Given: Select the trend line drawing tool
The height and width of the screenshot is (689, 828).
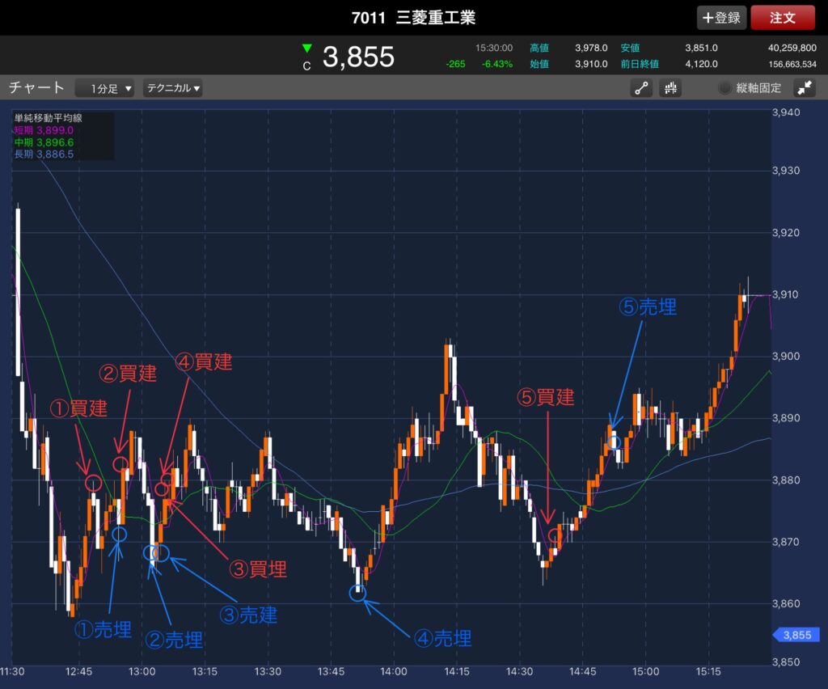Looking at the screenshot, I should click(x=641, y=88).
